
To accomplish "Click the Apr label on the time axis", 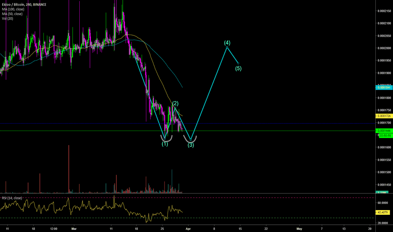I will pyautogui.click(x=188, y=229).
